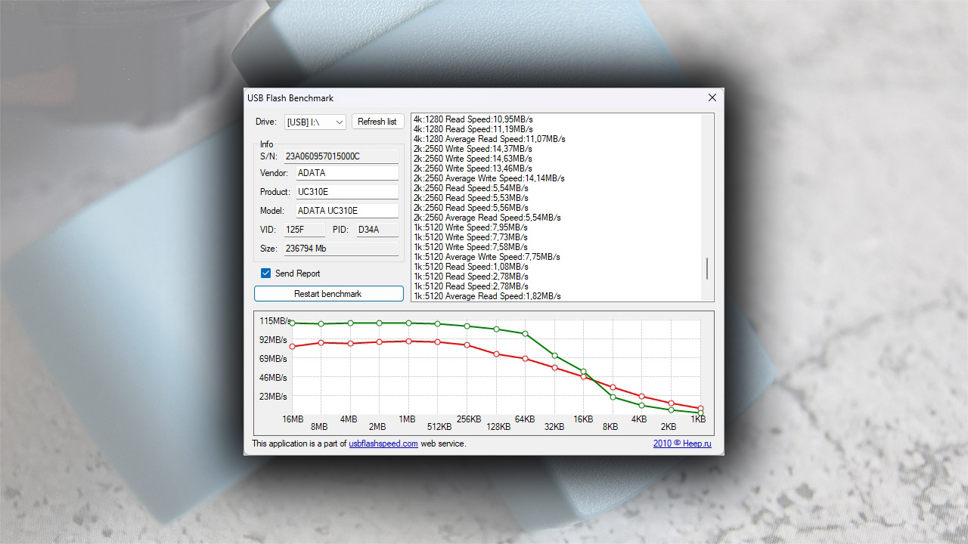The width and height of the screenshot is (968, 544).
Task: Select line '2k:2560 Write Speed:14,37MB/s'
Action: (x=473, y=149)
